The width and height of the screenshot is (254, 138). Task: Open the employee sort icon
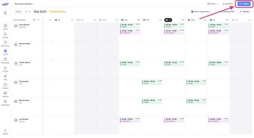click(39, 20)
